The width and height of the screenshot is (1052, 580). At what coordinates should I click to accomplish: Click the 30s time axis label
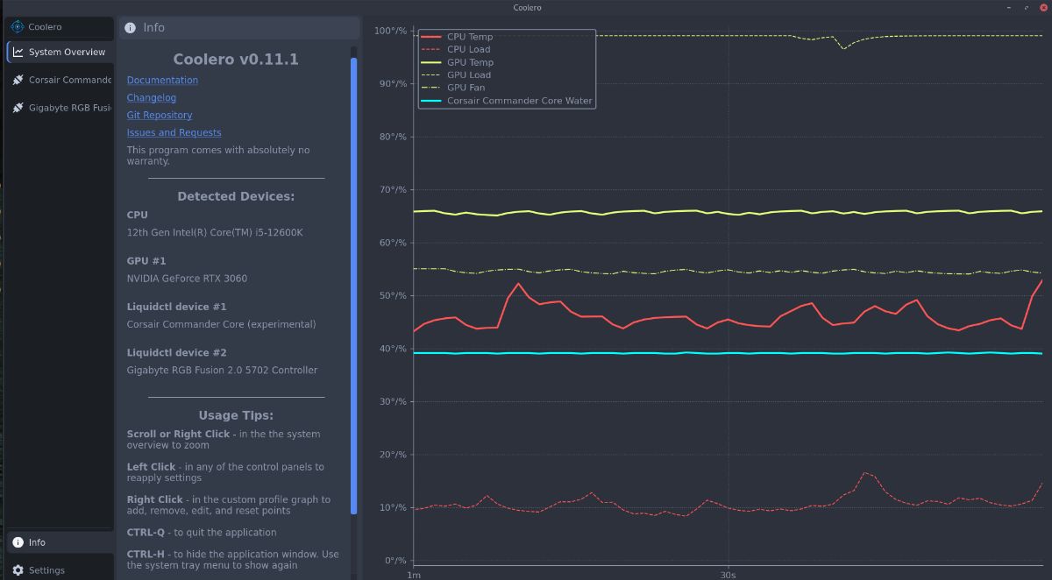[x=728, y=576]
